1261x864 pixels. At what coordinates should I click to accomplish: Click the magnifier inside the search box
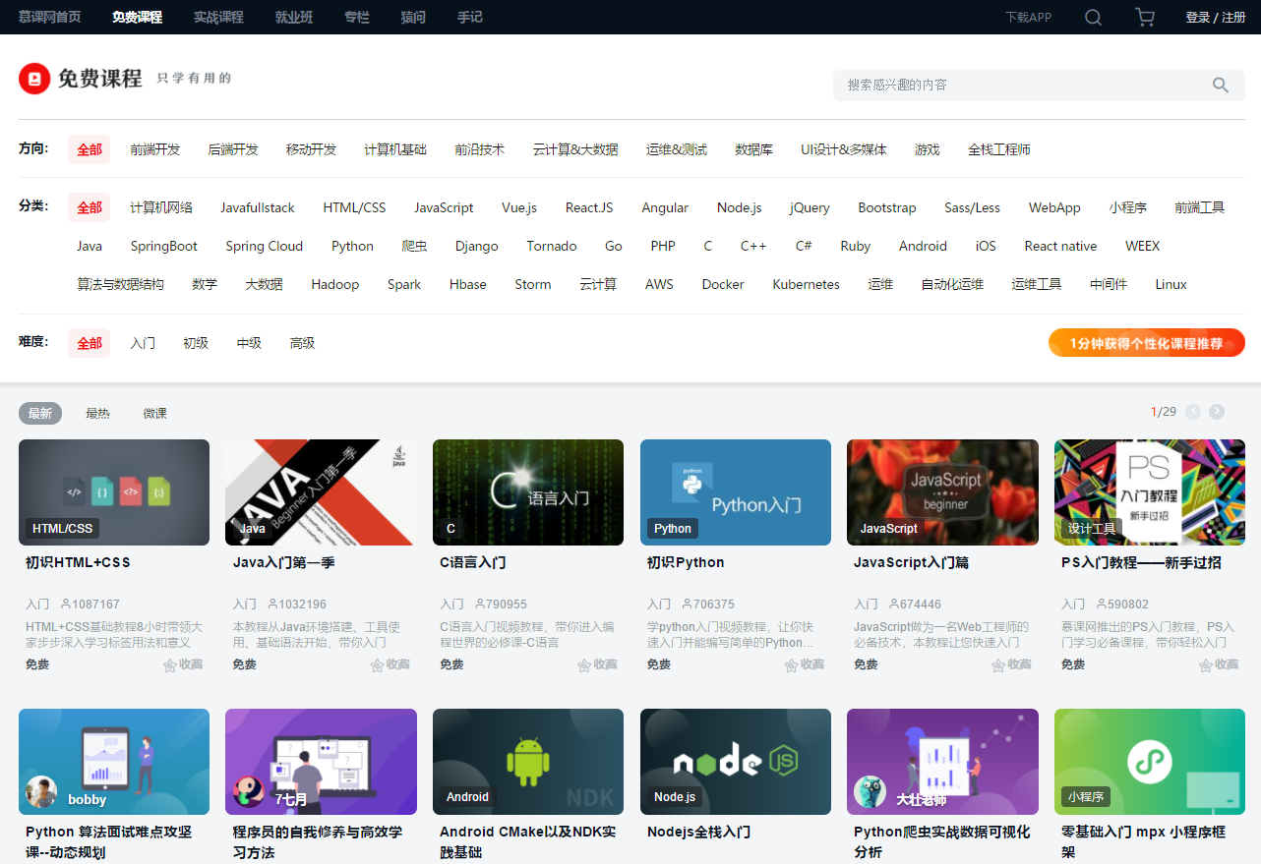coord(1221,86)
